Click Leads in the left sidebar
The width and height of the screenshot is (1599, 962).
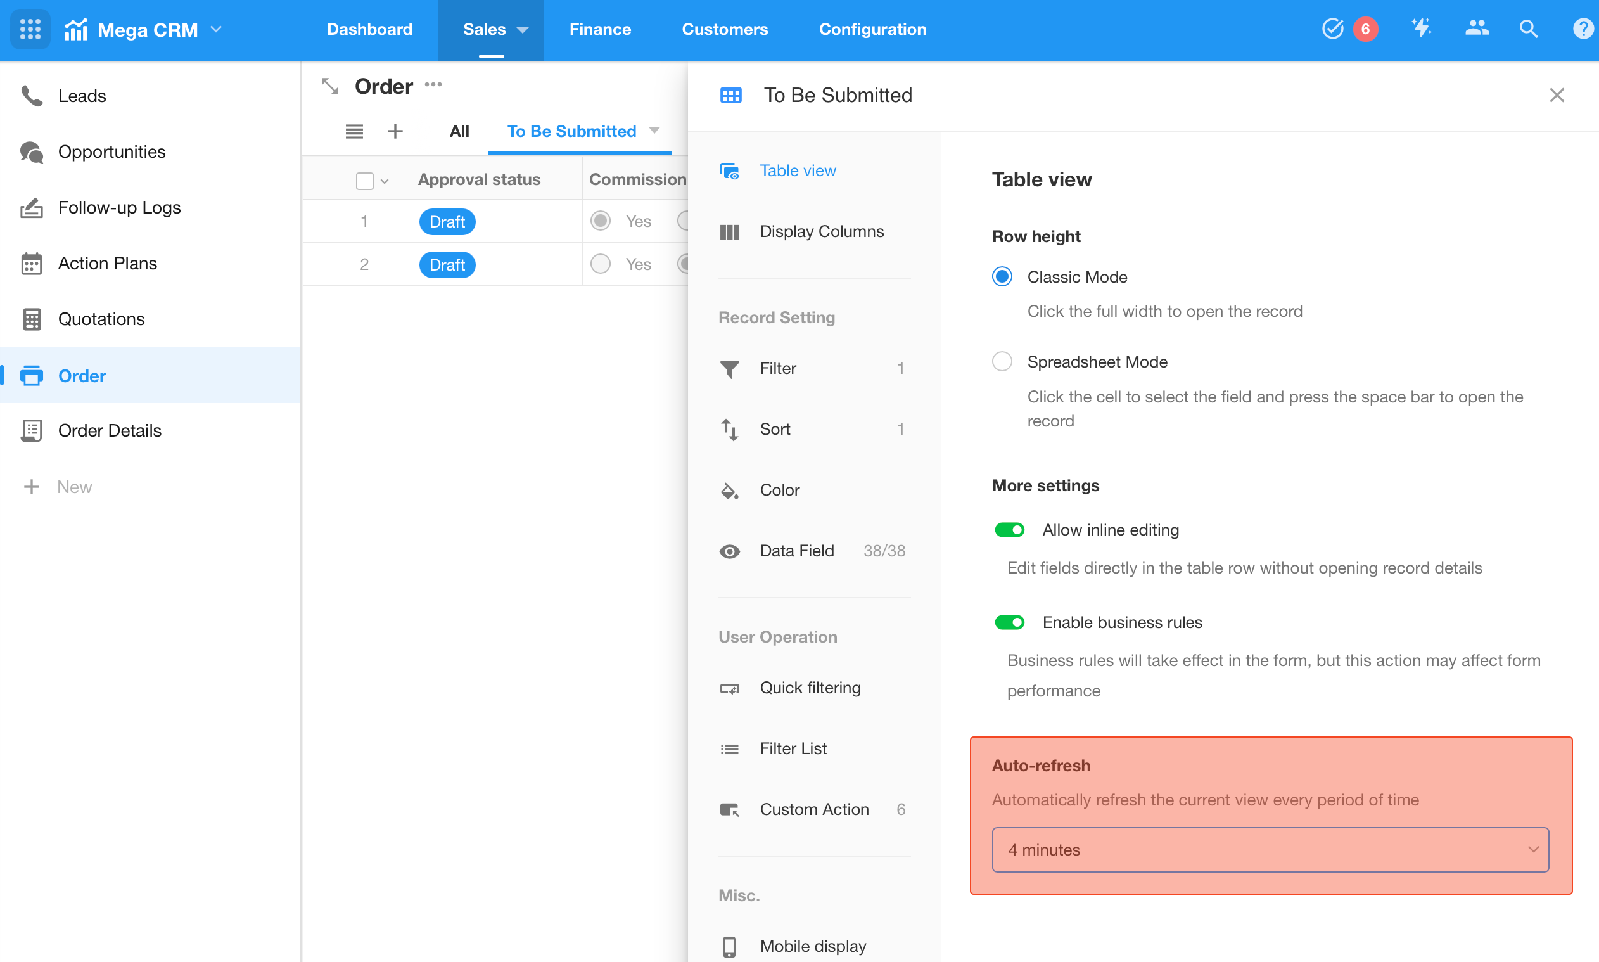coord(84,96)
